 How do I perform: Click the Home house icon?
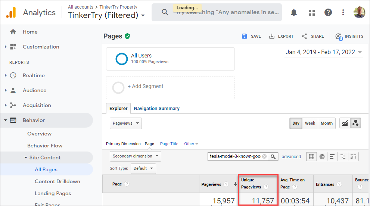click(x=13, y=32)
